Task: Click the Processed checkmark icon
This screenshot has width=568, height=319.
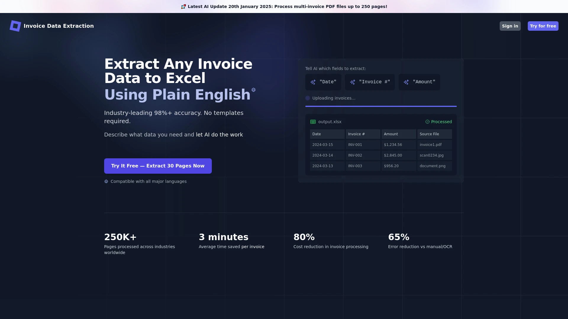Action: [x=427, y=122]
